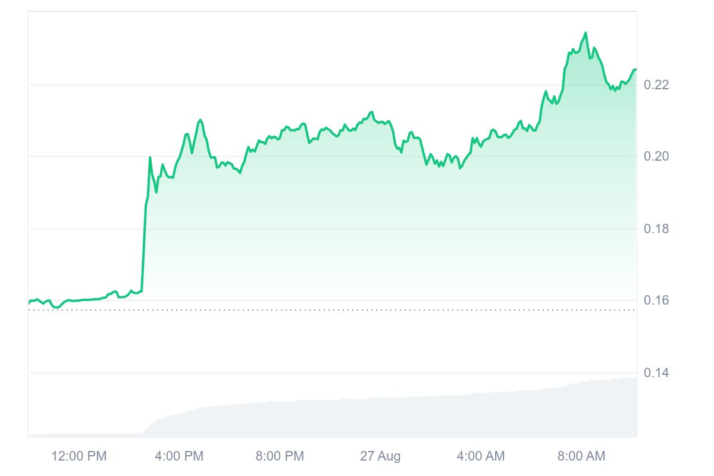Click the low volume bars under 12:00 PM

[x=79, y=436]
